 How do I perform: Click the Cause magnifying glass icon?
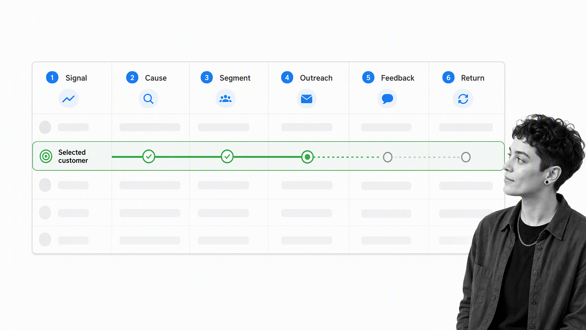[x=149, y=99]
